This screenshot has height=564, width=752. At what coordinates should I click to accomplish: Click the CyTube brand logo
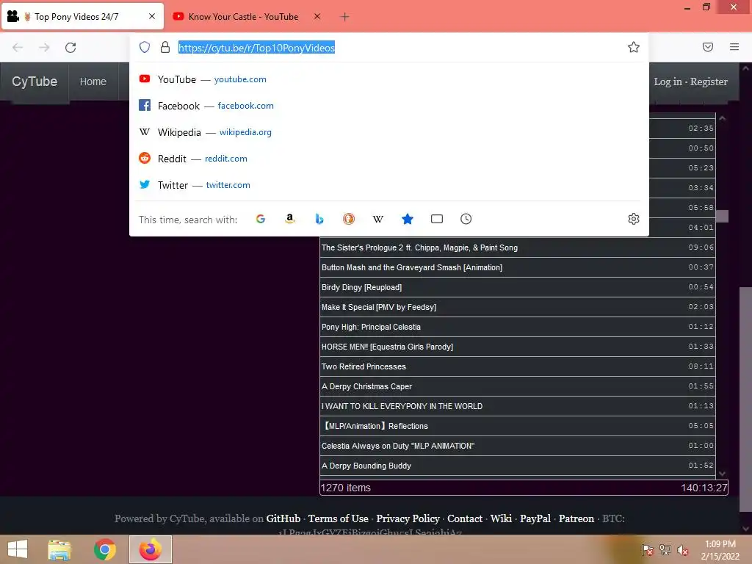pyautogui.click(x=35, y=82)
